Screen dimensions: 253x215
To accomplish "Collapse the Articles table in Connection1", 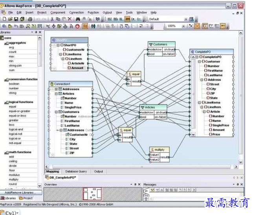I will point(56,94).
